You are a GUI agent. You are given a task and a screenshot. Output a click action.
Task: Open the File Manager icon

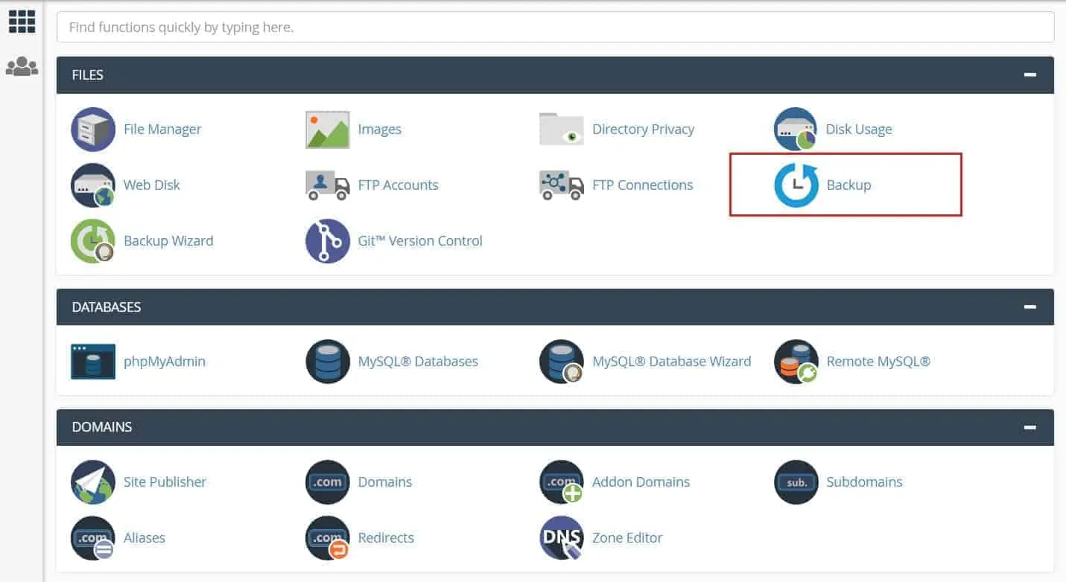[x=93, y=129]
